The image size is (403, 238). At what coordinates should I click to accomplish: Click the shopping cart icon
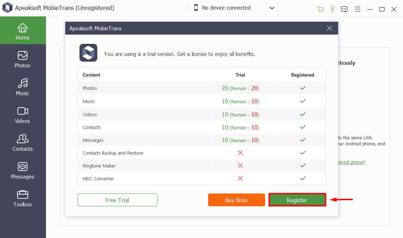point(320,9)
